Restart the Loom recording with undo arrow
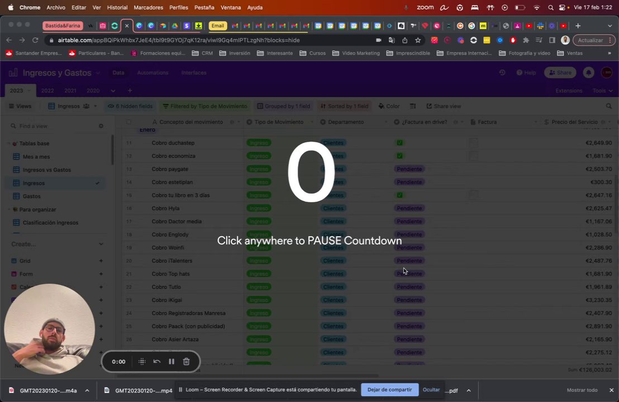The width and height of the screenshot is (619, 402). tap(157, 361)
